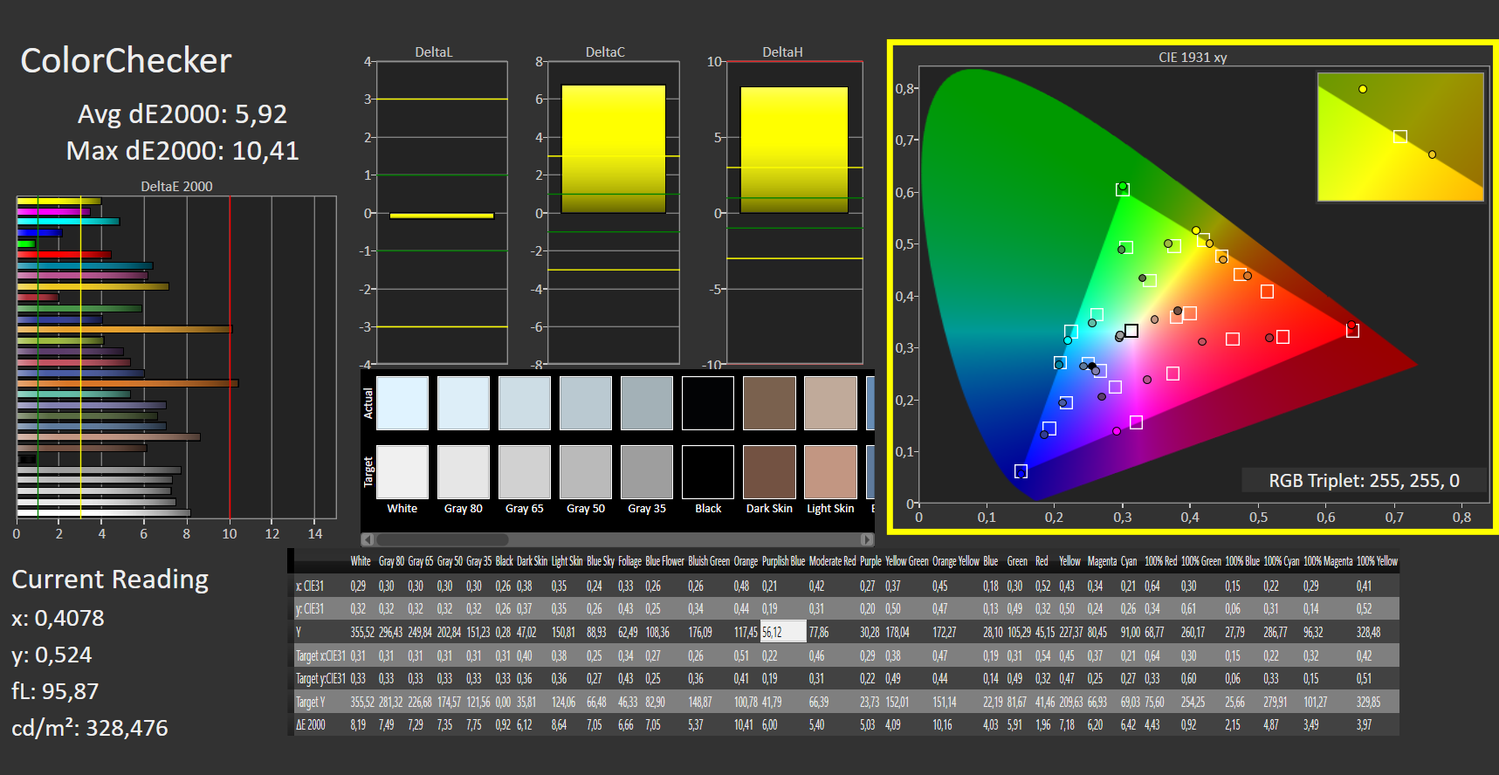Click the zoomed yellow inset in CIE chart
The height and width of the screenshot is (775, 1499).
(1400, 137)
